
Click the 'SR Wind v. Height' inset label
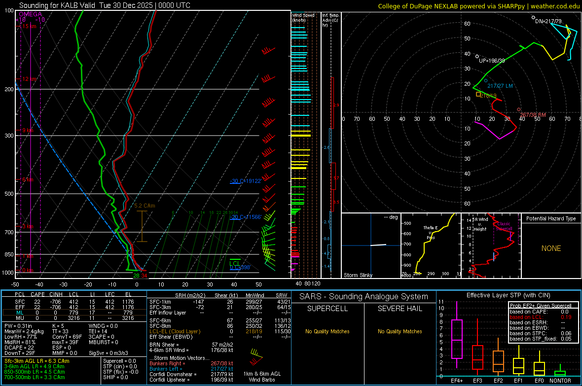tap(480, 224)
